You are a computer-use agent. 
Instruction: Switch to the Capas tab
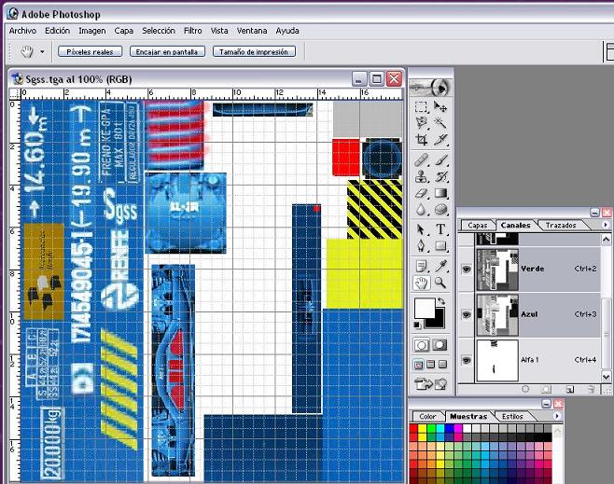tap(477, 225)
